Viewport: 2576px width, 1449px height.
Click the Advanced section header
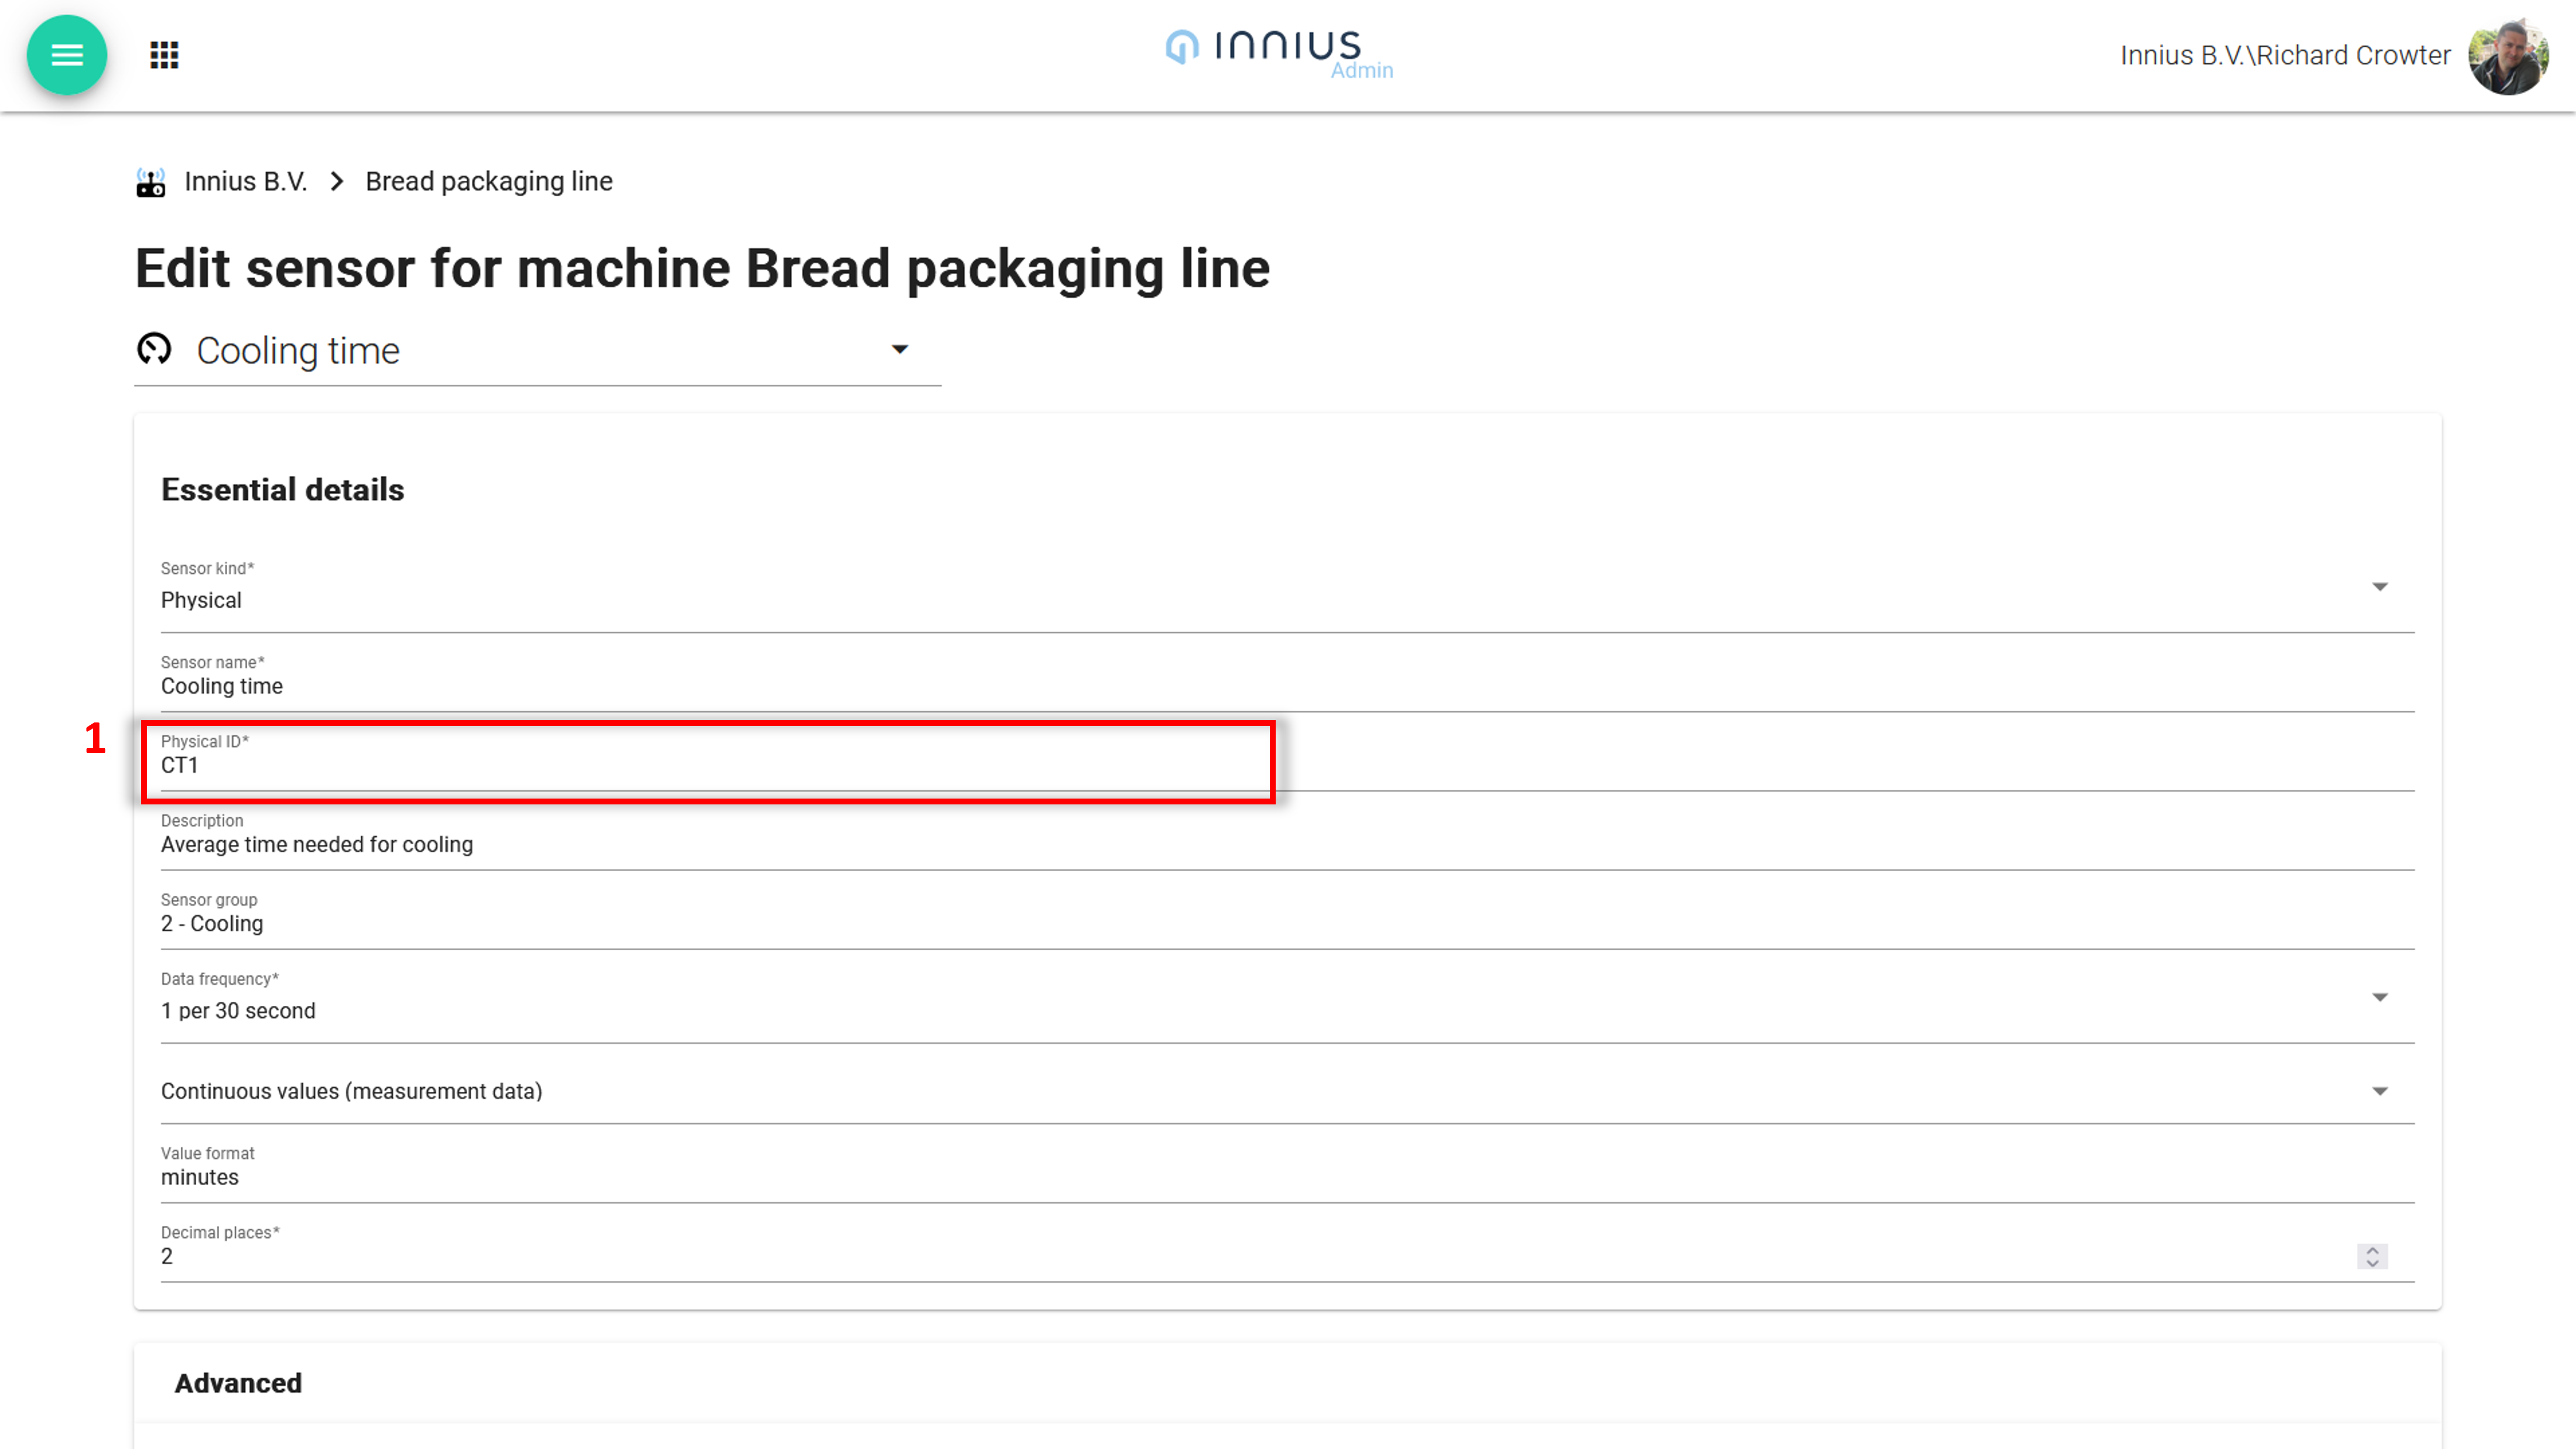coord(238,1383)
